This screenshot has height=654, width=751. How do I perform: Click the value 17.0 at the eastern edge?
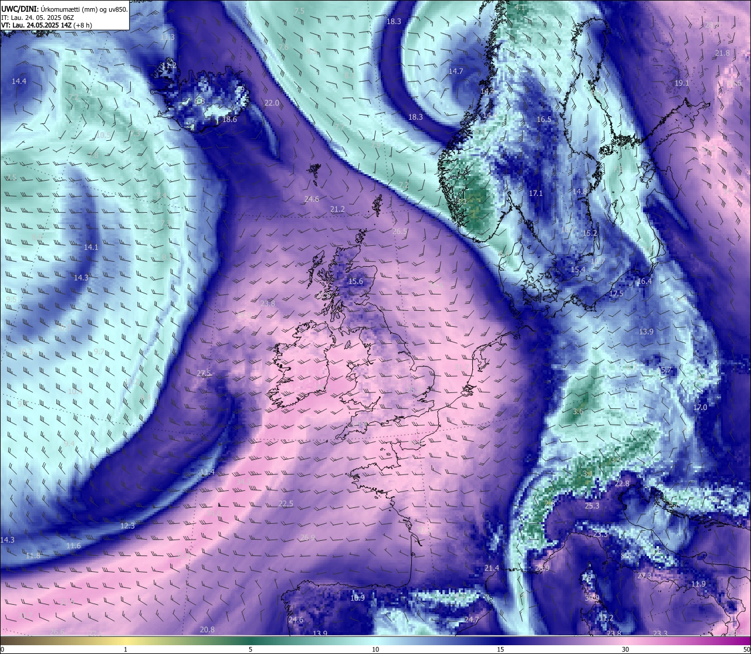[700, 407]
